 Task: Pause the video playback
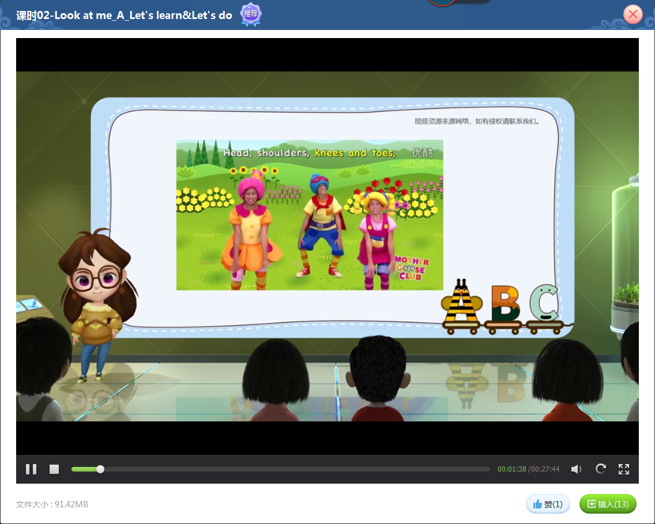[31, 469]
